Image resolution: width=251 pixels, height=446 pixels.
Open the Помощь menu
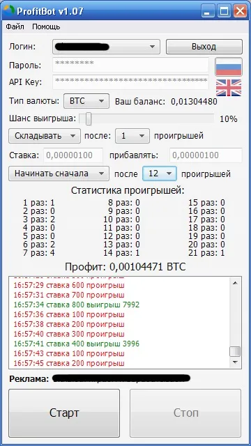[x=46, y=26]
